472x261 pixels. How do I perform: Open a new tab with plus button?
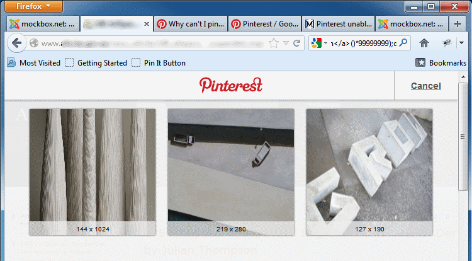coord(458,24)
